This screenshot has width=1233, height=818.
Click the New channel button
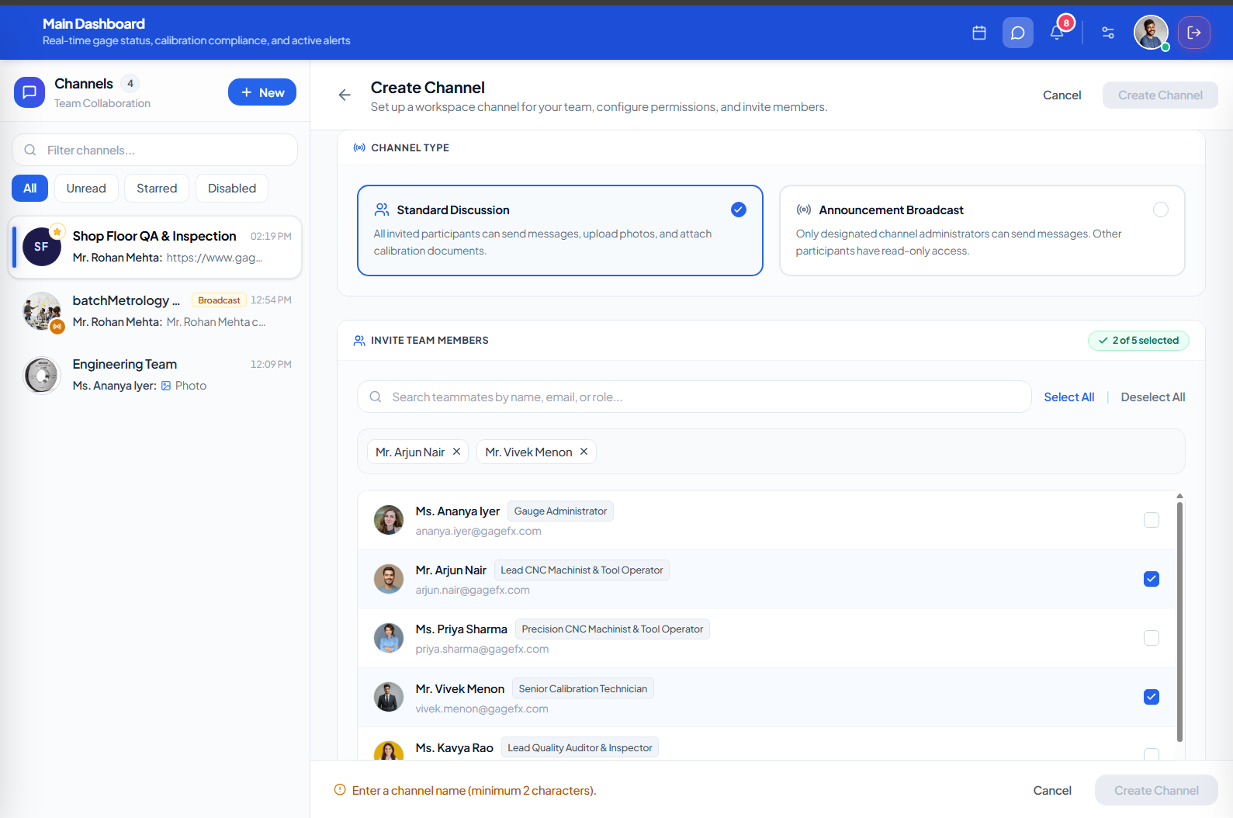262,92
